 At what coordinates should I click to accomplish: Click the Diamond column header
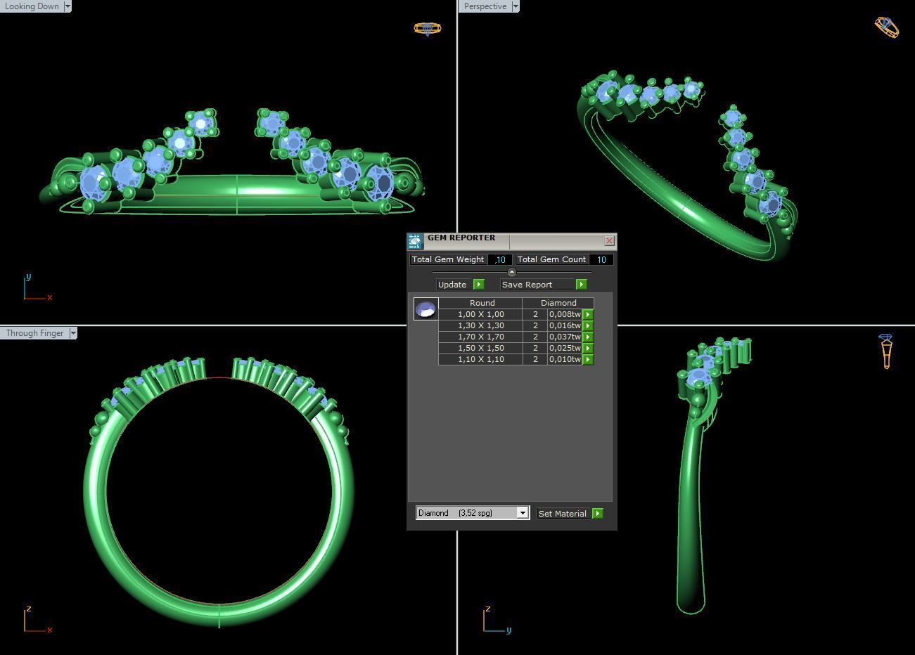point(558,303)
